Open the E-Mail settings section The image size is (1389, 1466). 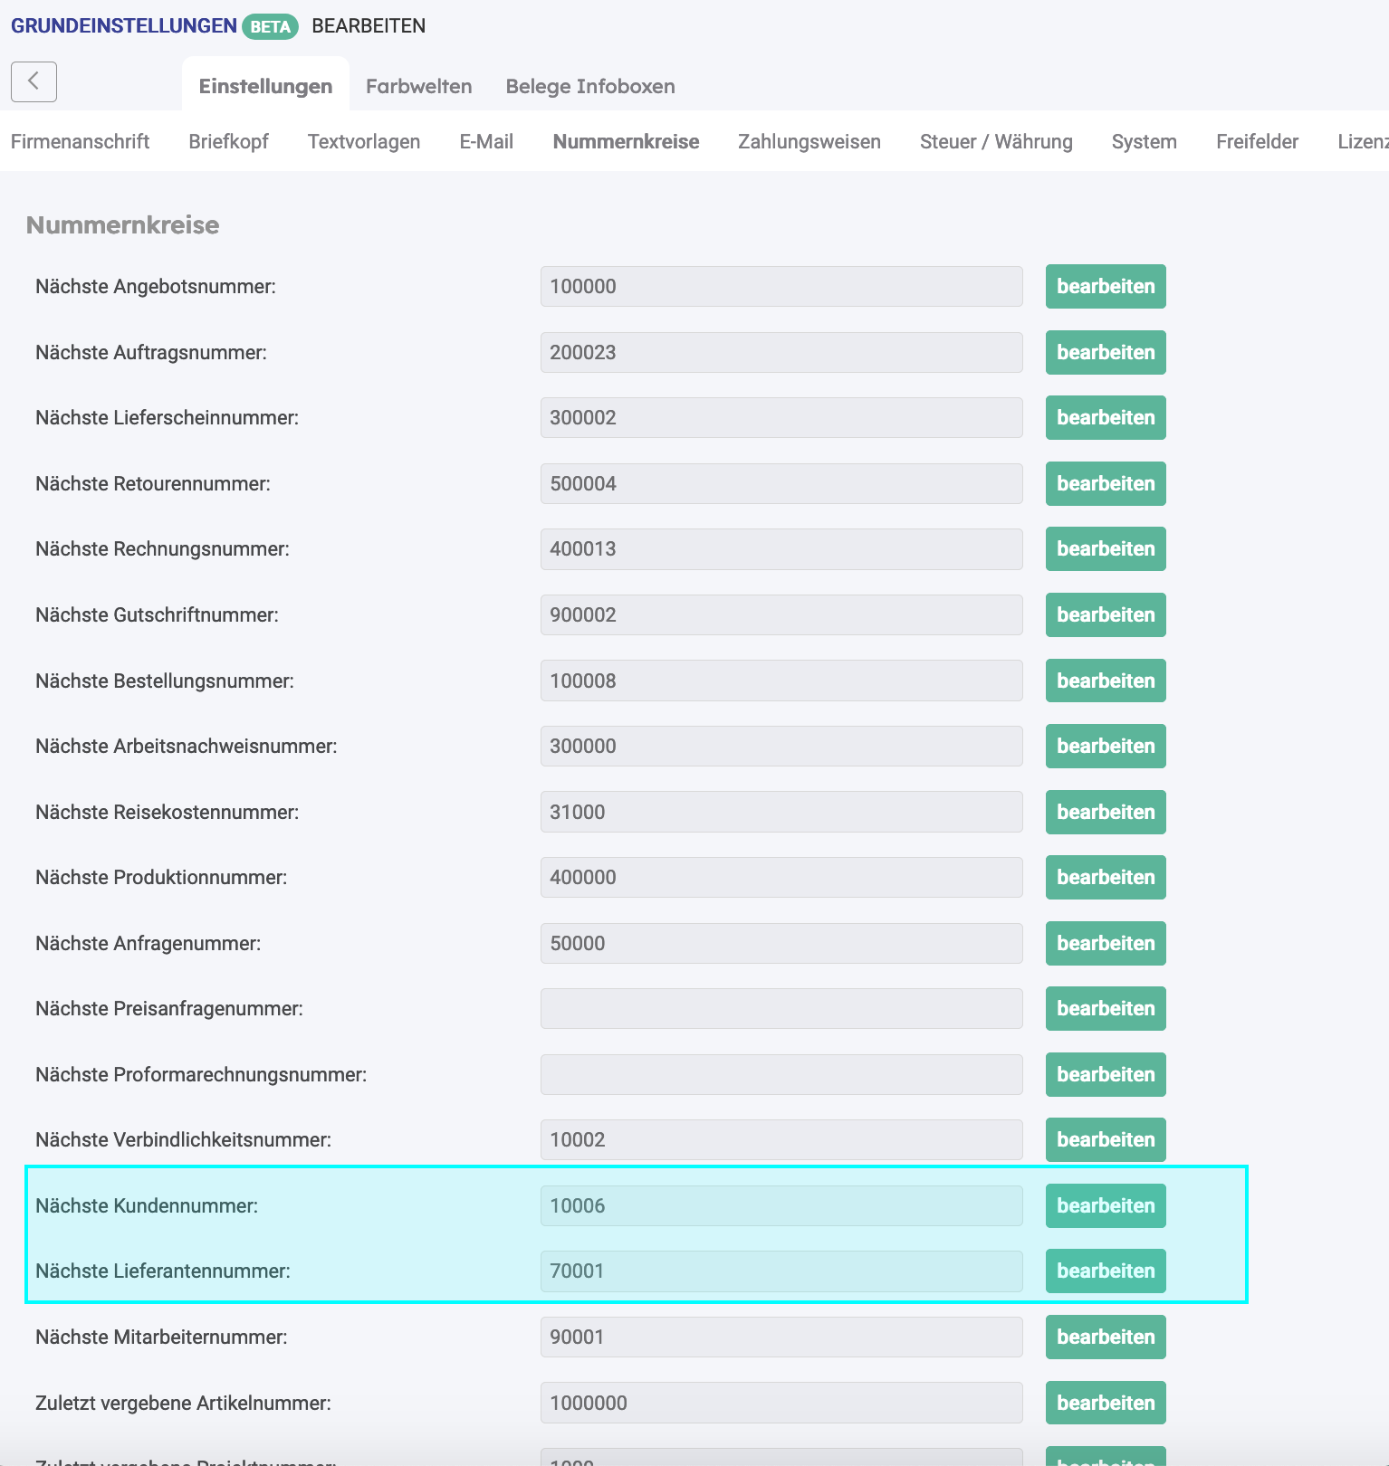point(485,141)
